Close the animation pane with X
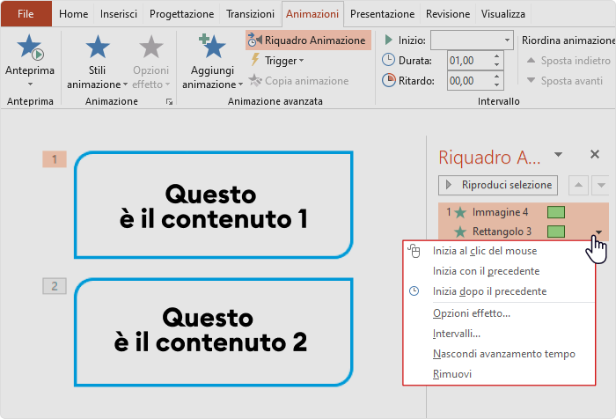 point(595,154)
